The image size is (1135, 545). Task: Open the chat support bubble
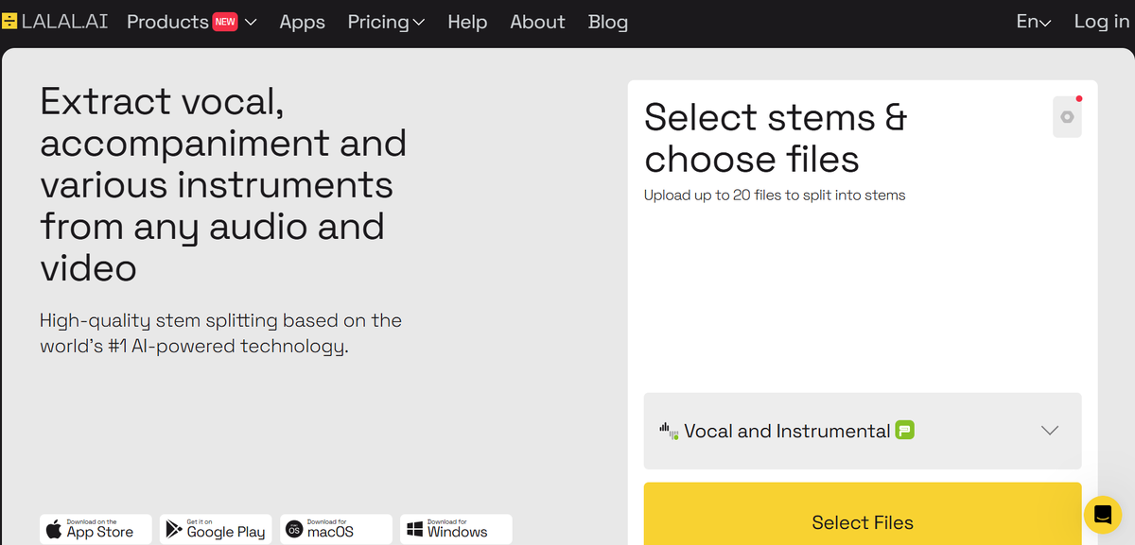(1103, 515)
